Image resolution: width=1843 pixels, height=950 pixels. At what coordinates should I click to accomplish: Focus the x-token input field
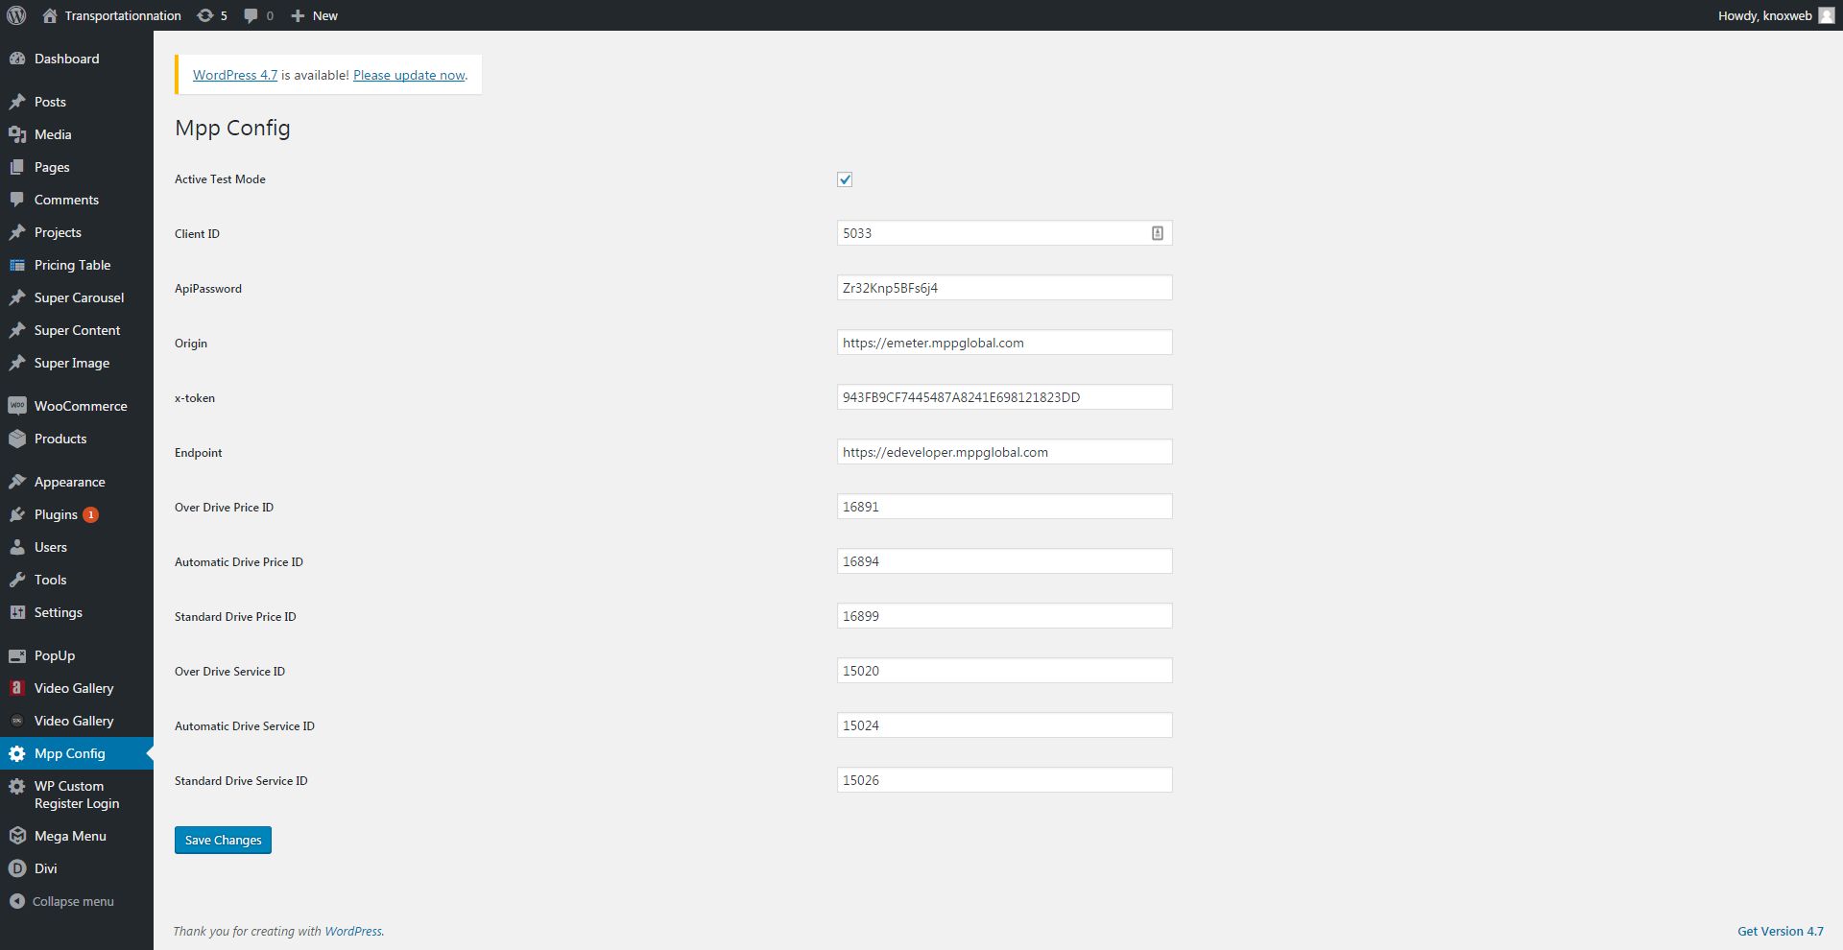pyautogui.click(x=1004, y=397)
